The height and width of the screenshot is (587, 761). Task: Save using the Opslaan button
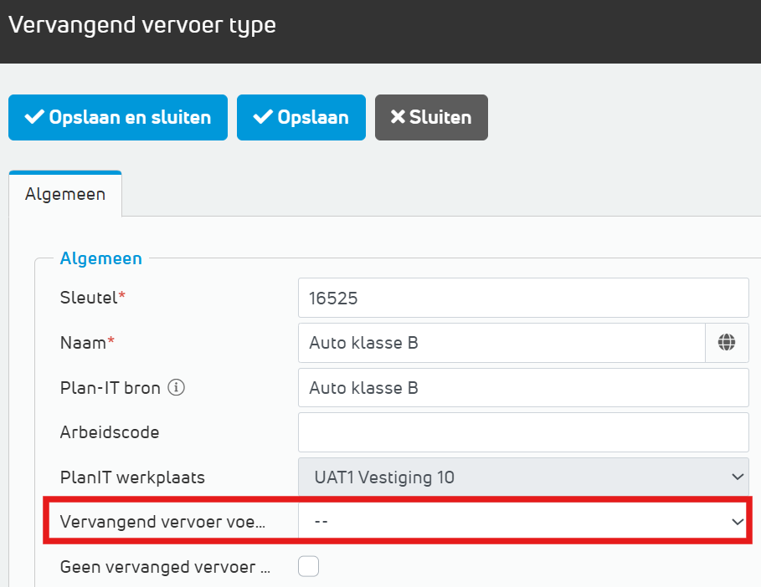click(301, 117)
